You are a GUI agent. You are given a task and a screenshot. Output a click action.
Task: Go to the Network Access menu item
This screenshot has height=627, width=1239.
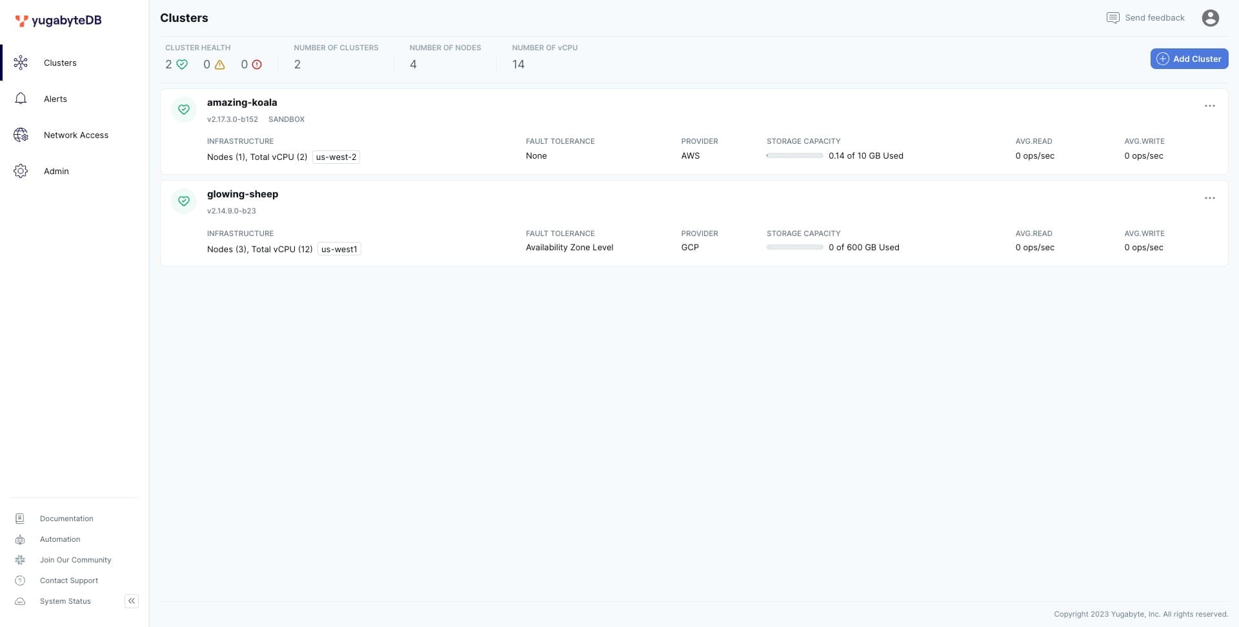click(x=76, y=135)
